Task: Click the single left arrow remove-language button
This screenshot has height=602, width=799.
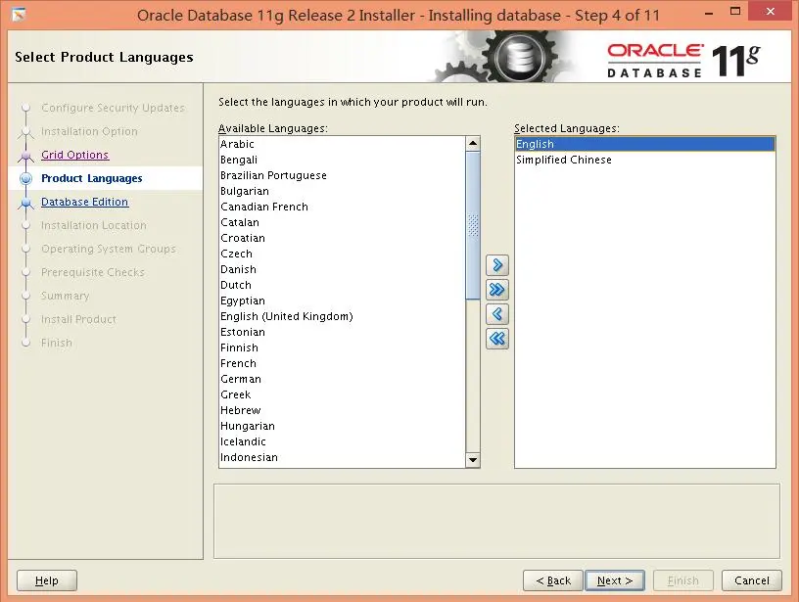Action: click(x=497, y=314)
